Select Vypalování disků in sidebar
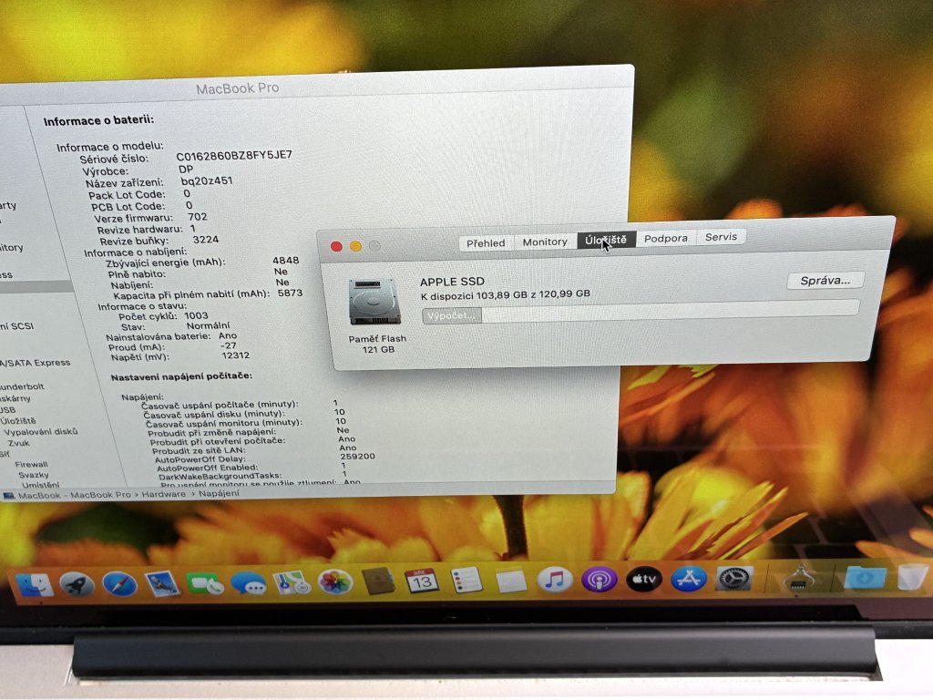 pos(41,432)
